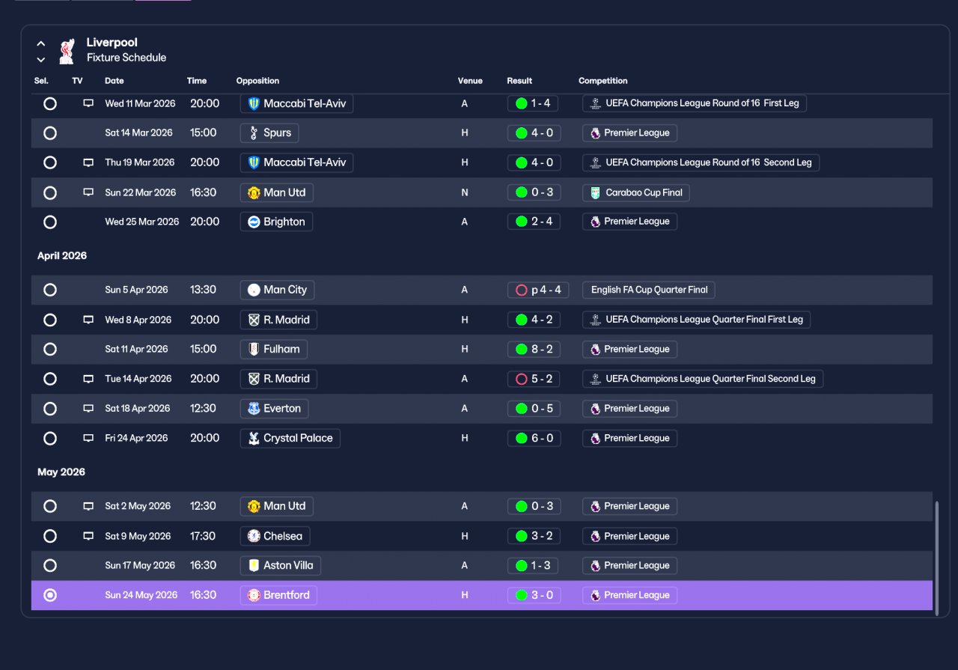Image resolution: width=958 pixels, height=670 pixels.
Task: Open the 6 - 0 Crystal Palace result
Action: pyautogui.click(x=534, y=438)
